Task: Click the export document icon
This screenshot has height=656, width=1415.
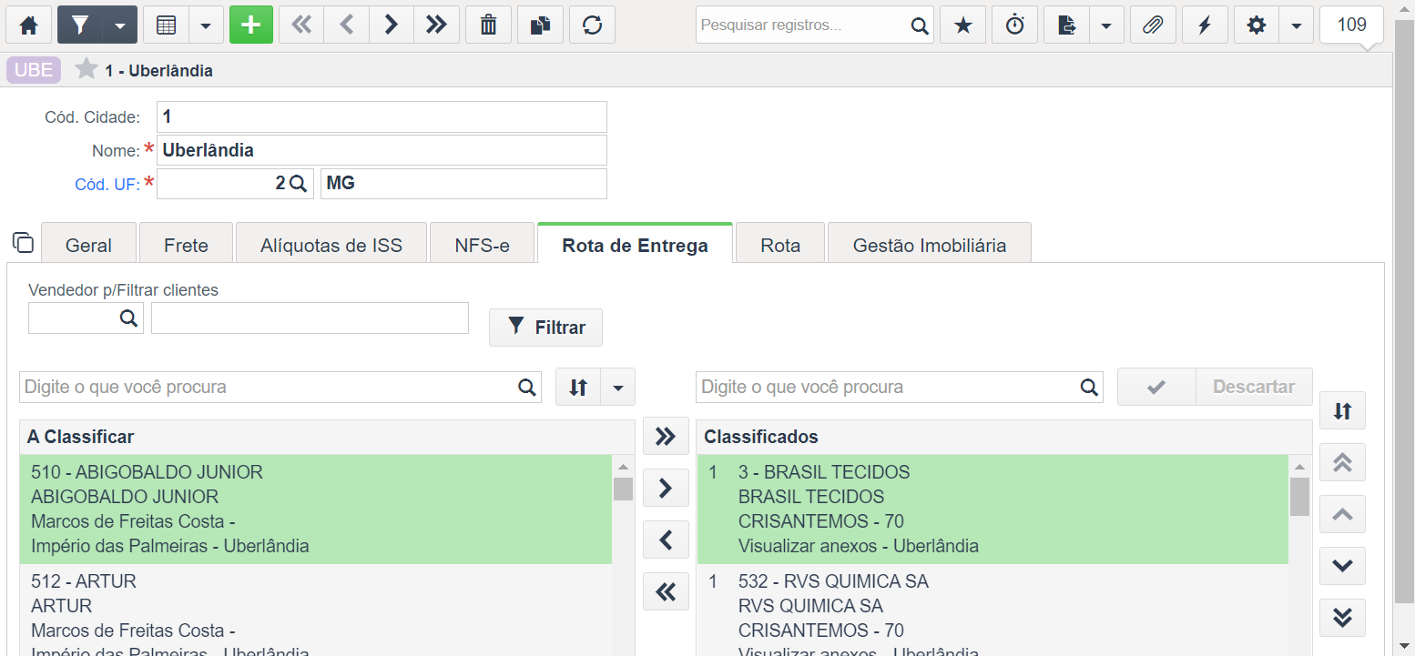Action: tap(1066, 25)
